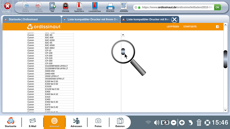Select the BJC-880J table cell
Image resolution: width=230 pixels, height=129 pixels.
tap(59, 48)
